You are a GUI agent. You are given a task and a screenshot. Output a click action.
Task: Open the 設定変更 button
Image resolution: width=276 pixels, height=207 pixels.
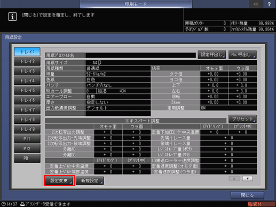(59, 181)
